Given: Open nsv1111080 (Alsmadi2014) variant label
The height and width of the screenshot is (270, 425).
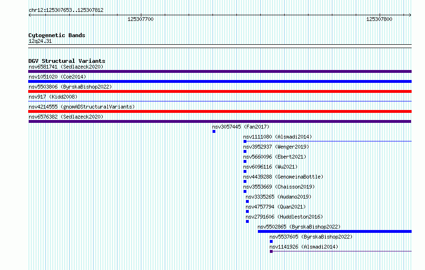Looking at the screenshot, I should pyautogui.click(x=277, y=137).
